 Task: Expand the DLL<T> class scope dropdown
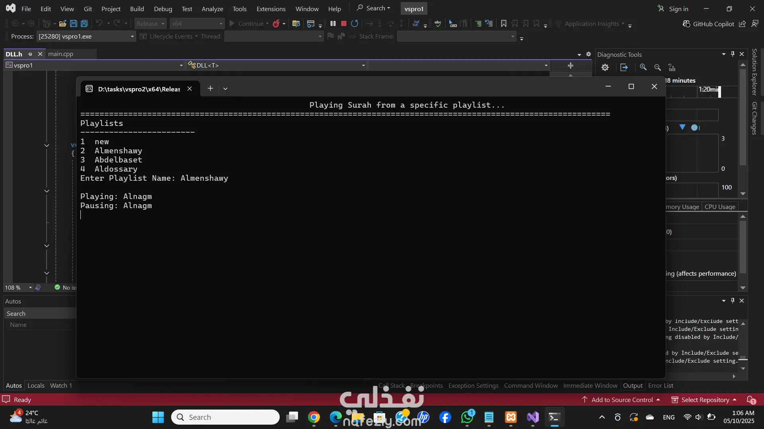[363, 66]
